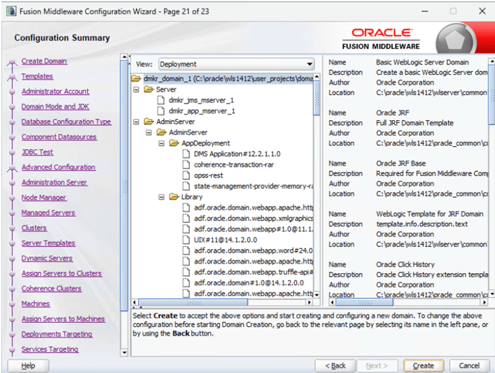495x373 pixels.
Task: Select the coherence-transaction-rar entry
Action: pyautogui.click(x=234, y=164)
